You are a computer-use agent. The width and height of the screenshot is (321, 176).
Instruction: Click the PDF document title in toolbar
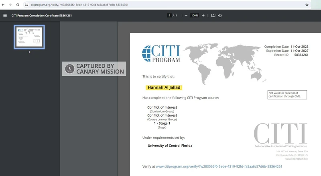(x=42, y=15)
